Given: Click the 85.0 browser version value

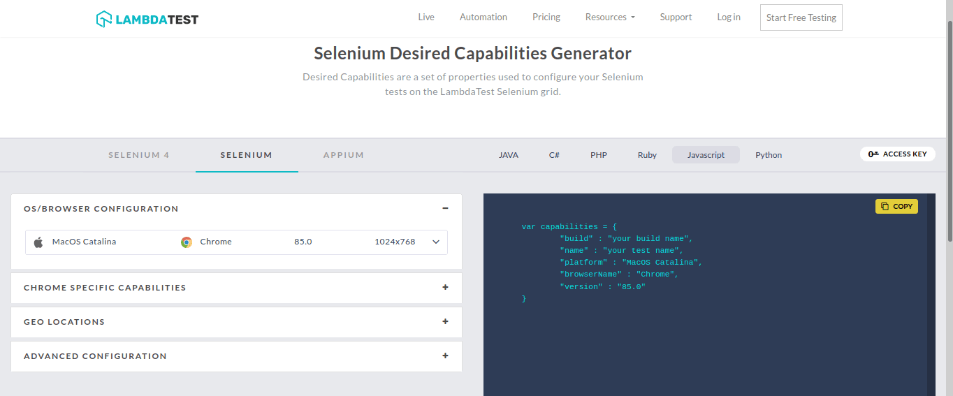Looking at the screenshot, I should pos(303,242).
